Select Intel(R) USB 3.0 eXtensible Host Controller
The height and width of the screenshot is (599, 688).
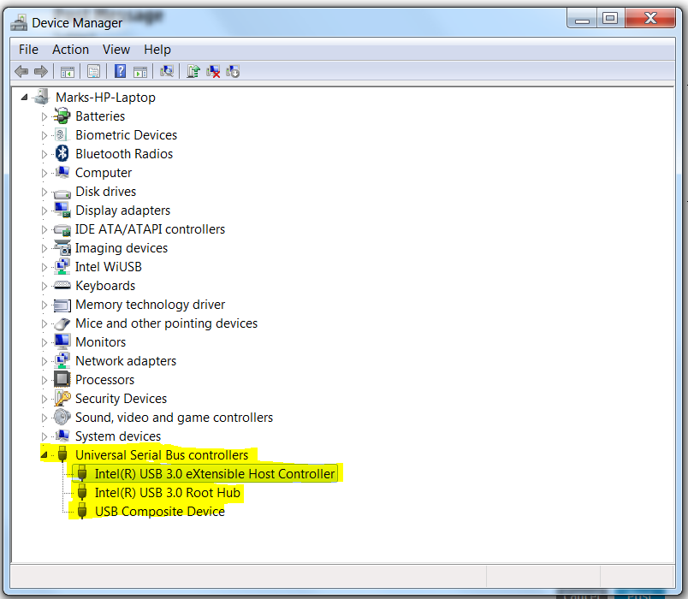pos(215,473)
